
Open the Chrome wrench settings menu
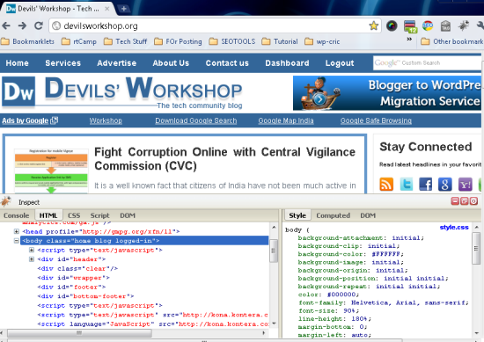click(480, 25)
